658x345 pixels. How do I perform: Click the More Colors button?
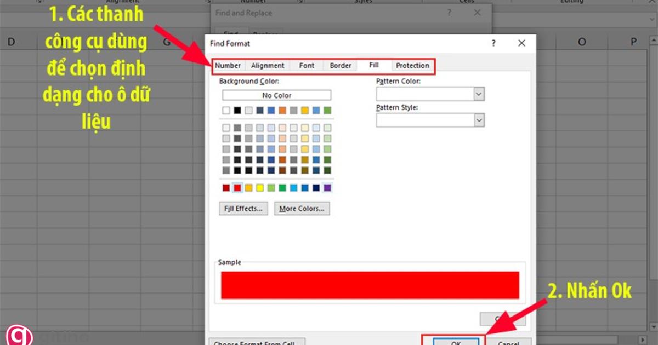pos(302,209)
